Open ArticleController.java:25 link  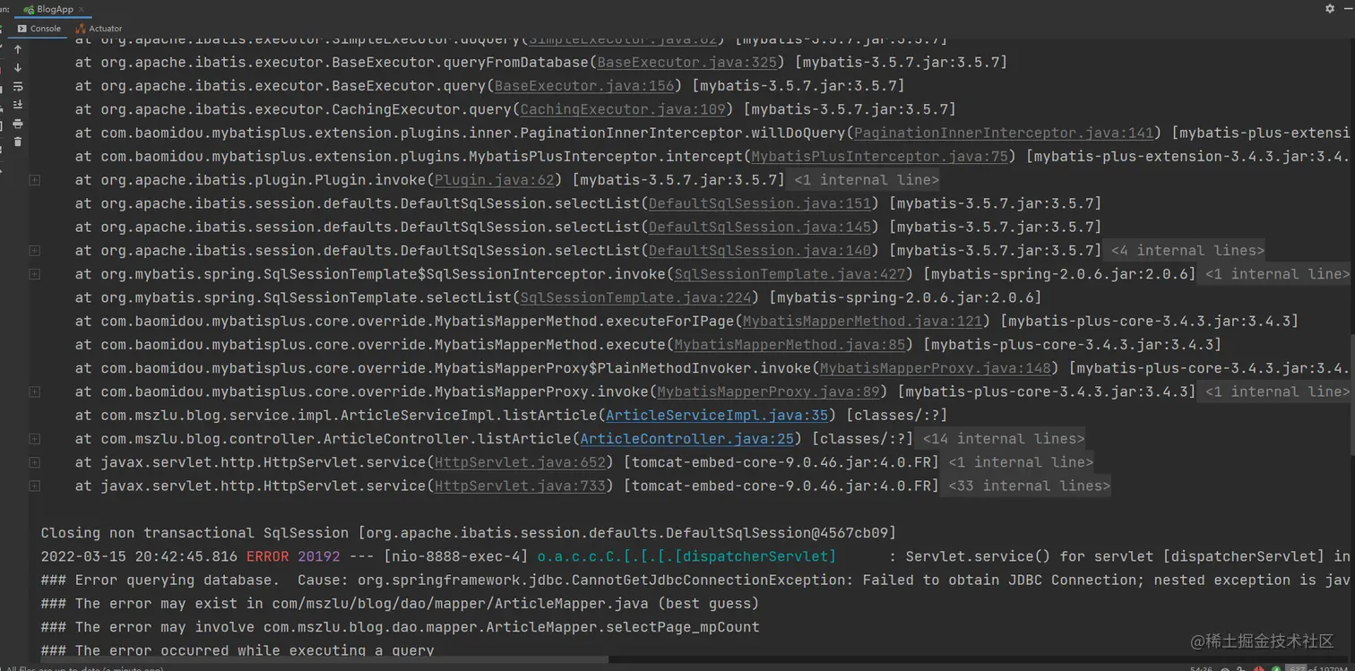(x=686, y=439)
